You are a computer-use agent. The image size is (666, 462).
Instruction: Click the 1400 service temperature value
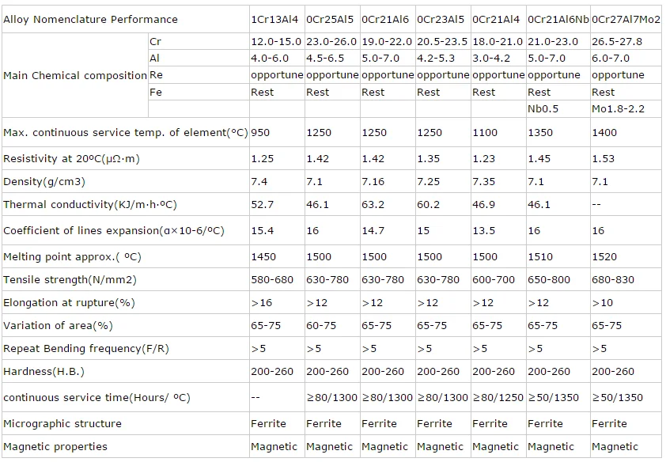(x=604, y=133)
